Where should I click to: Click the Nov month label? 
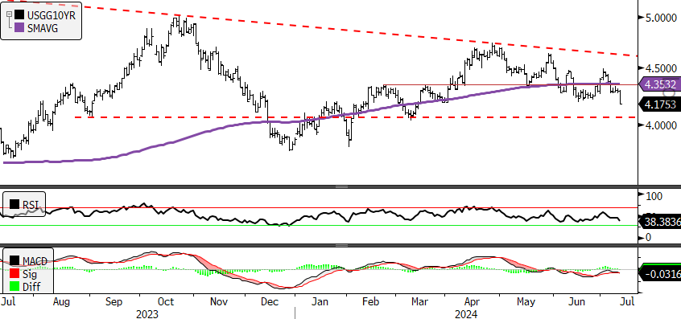tap(218, 301)
